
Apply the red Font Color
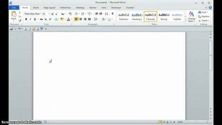tap(68, 19)
